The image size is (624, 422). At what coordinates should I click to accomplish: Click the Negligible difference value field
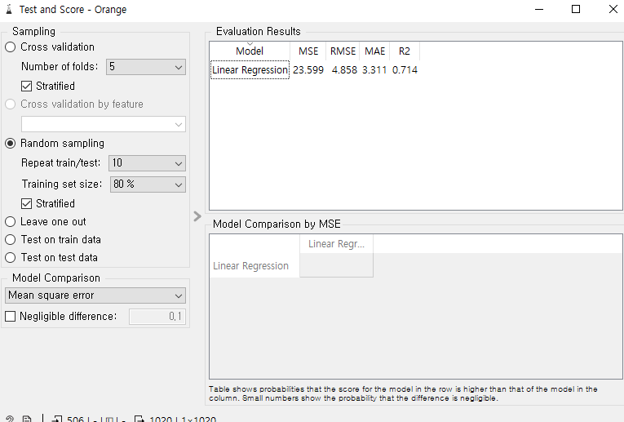157,317
